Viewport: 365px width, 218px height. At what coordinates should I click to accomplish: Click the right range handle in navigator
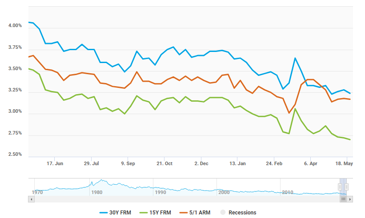346,187
